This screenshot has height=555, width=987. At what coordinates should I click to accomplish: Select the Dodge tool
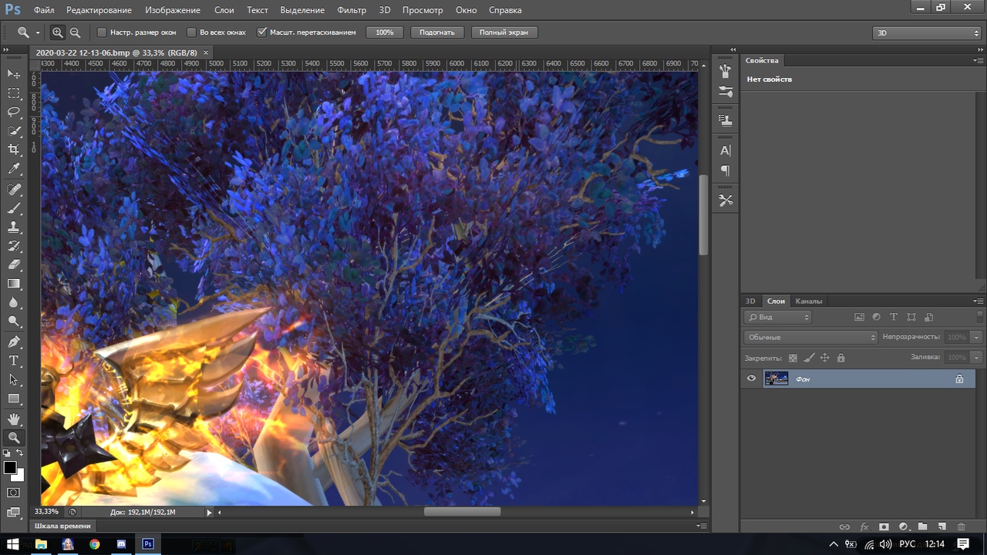point(14,321)
